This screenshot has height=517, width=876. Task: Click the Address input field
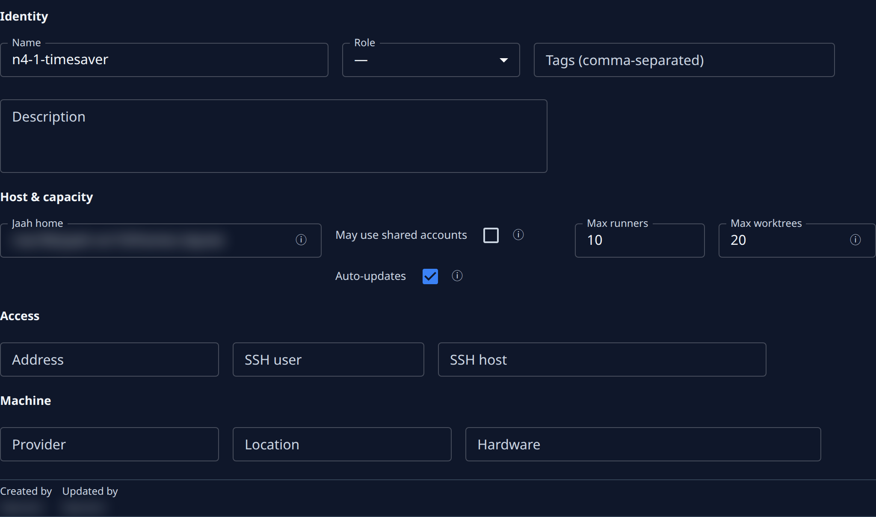point(109,360)
